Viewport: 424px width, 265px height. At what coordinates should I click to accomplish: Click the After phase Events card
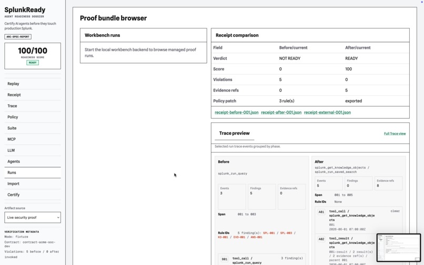tap(329, 183)
